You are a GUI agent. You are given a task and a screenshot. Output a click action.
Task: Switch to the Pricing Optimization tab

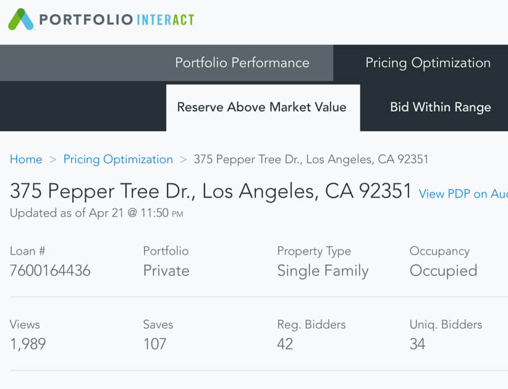point(428,63)
